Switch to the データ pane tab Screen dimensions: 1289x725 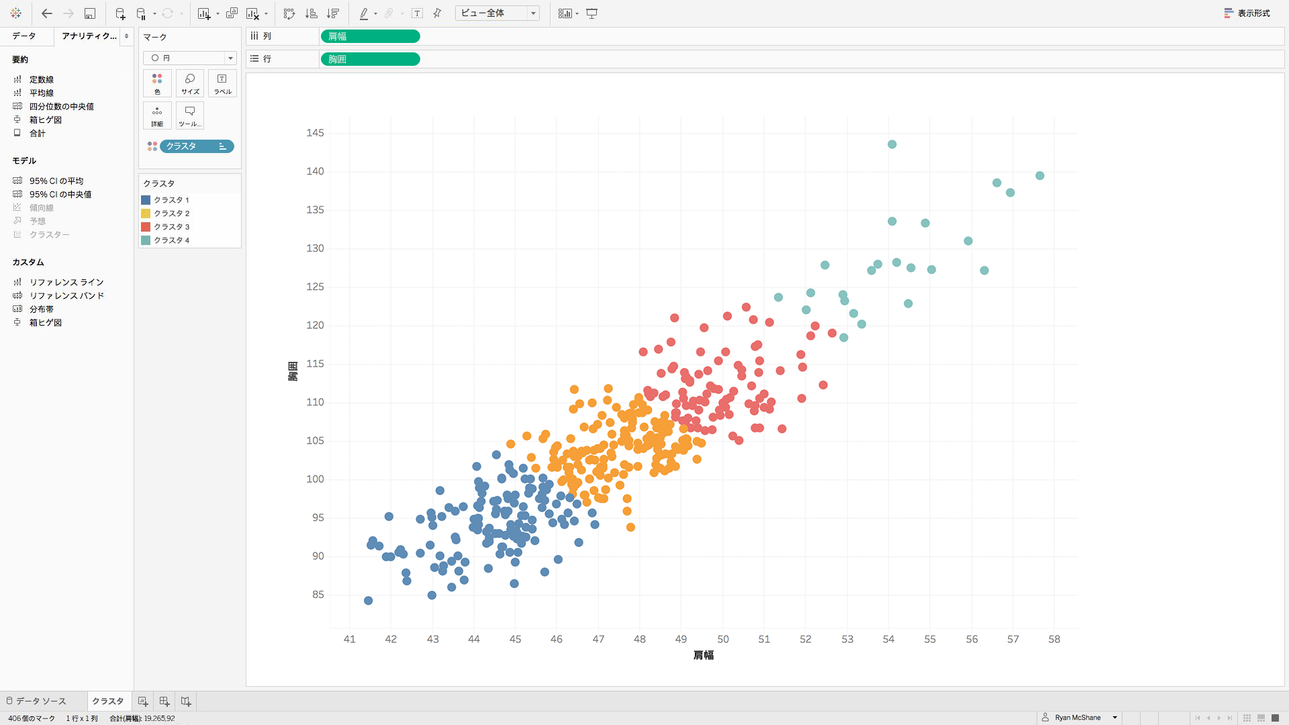point(24,36)
